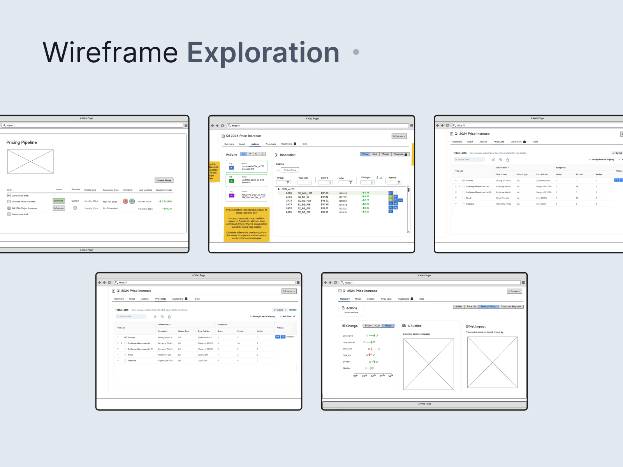Viewport: 623px width, 467px height.
Task: Tick the Standard checkbox in bottom-left Price Lists table
Action: click(125, 361)
